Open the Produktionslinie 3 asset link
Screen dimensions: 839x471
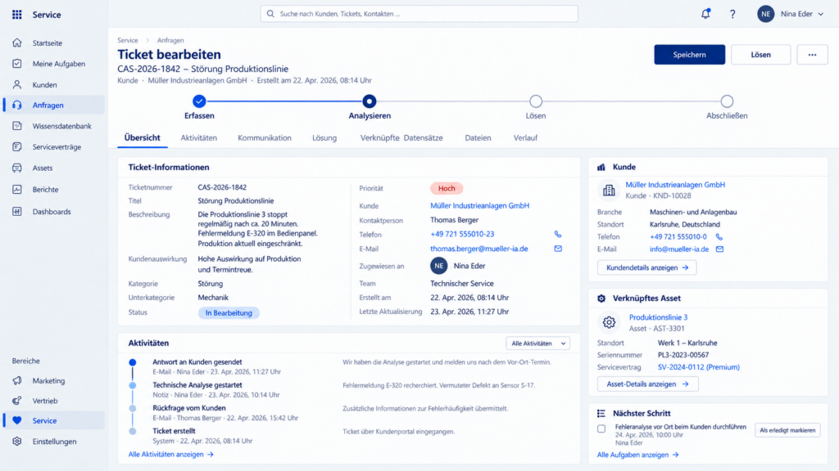click(658, 317)
